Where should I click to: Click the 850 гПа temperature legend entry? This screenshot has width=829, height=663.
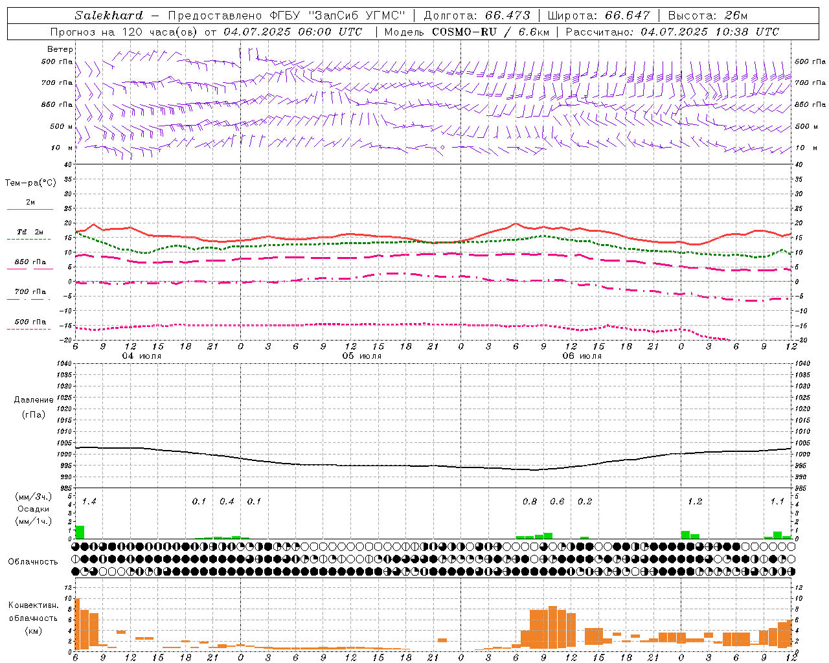click(x=30, y=262)
